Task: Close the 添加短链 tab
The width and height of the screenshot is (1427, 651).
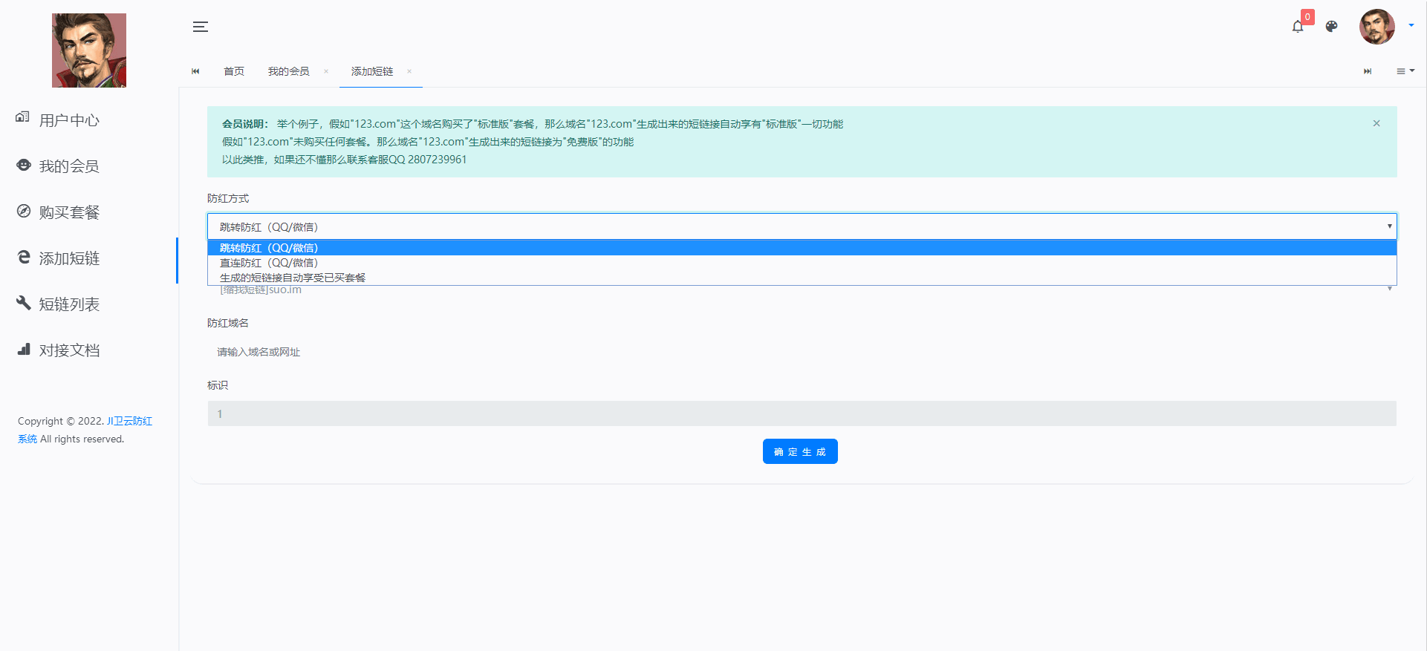Action: (409, 71)
